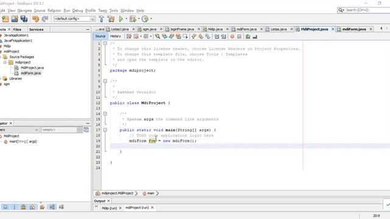Click the Profile Project toolbar icon

[x=145, y=19]
